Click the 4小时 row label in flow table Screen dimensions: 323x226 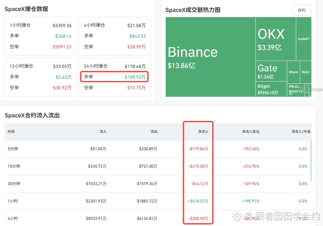(x=13, y=218)
